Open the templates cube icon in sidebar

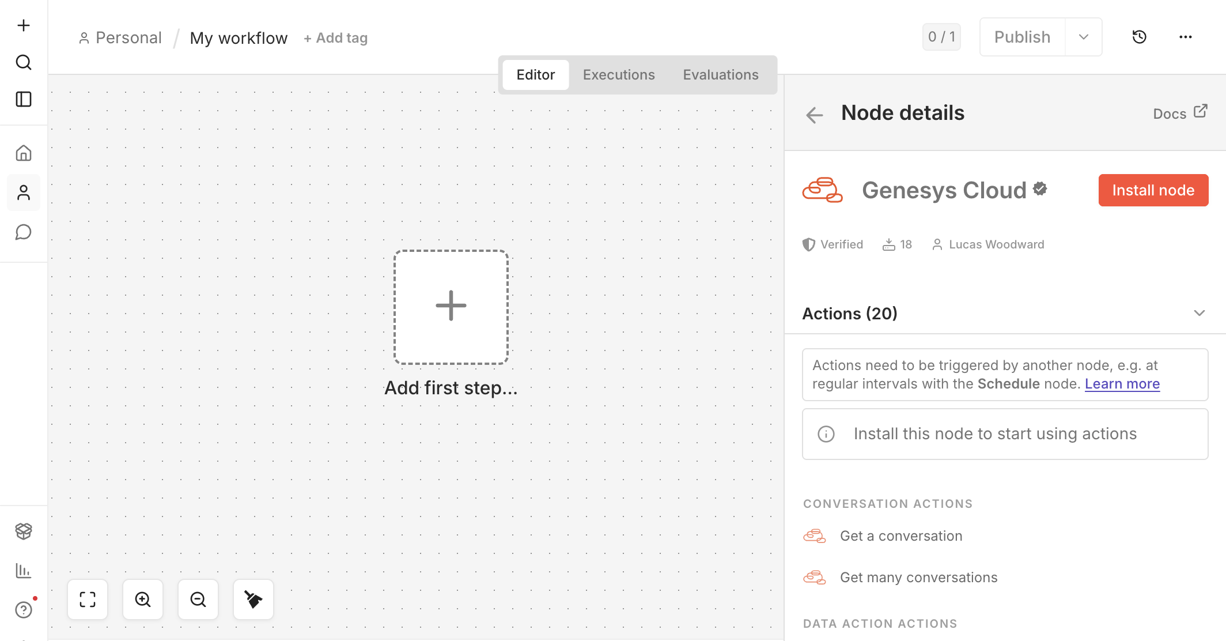coord(24,531)
